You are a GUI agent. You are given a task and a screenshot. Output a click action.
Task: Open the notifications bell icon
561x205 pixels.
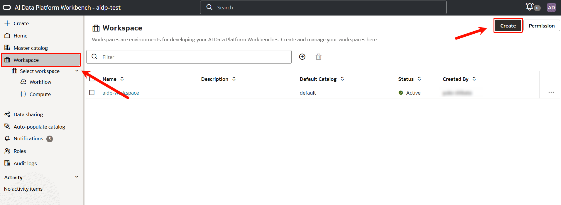[x=530, y=7]
